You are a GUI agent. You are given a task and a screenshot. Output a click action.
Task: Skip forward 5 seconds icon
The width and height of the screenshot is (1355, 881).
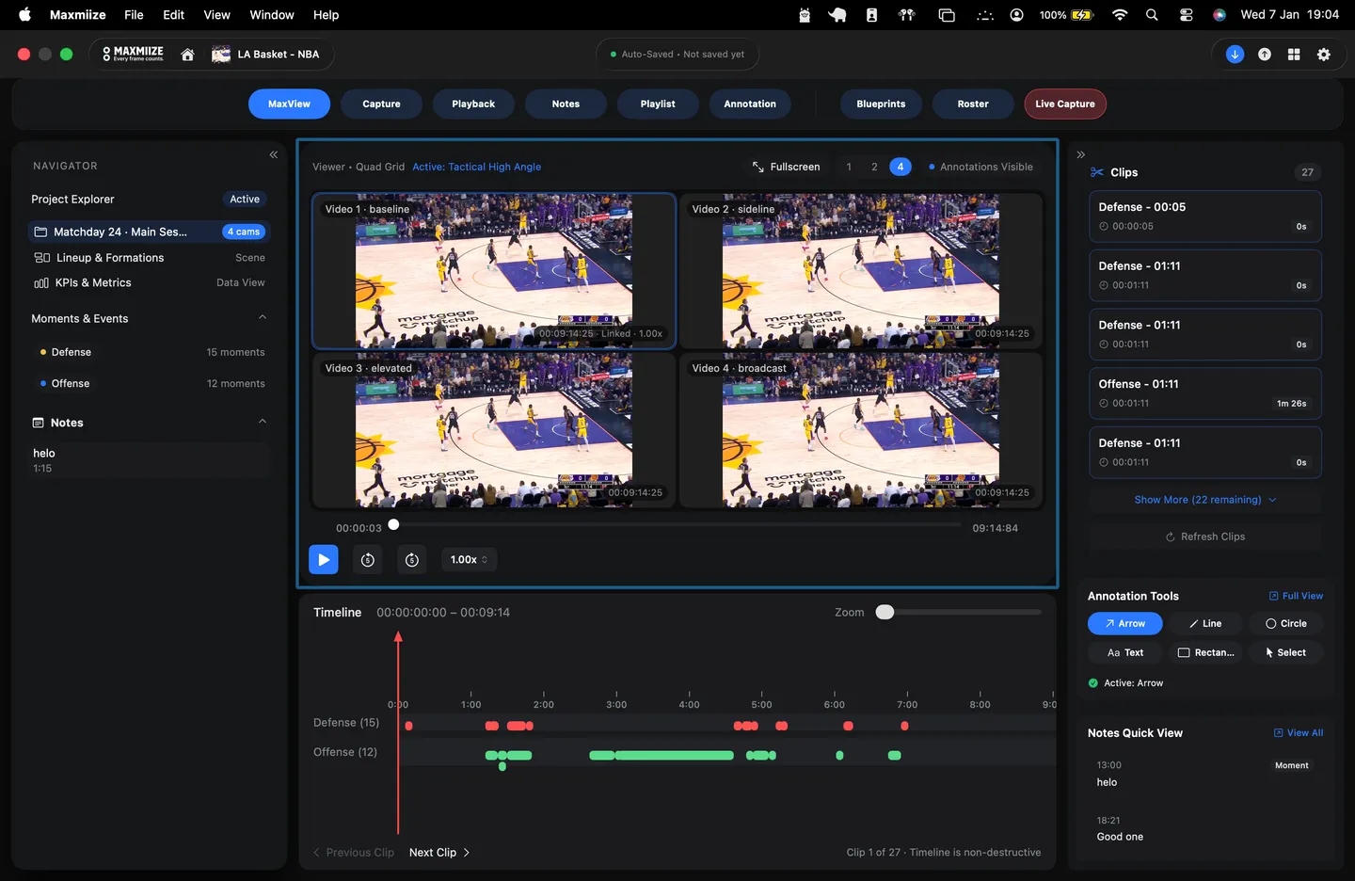pos(412,560)
